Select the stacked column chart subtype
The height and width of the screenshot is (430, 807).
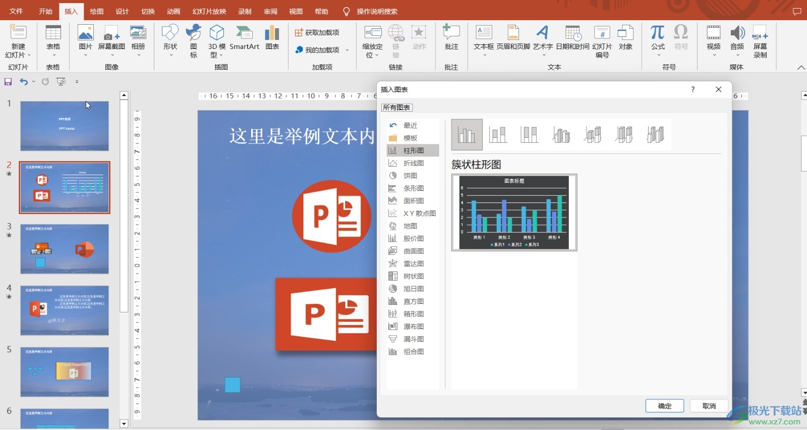498,135
